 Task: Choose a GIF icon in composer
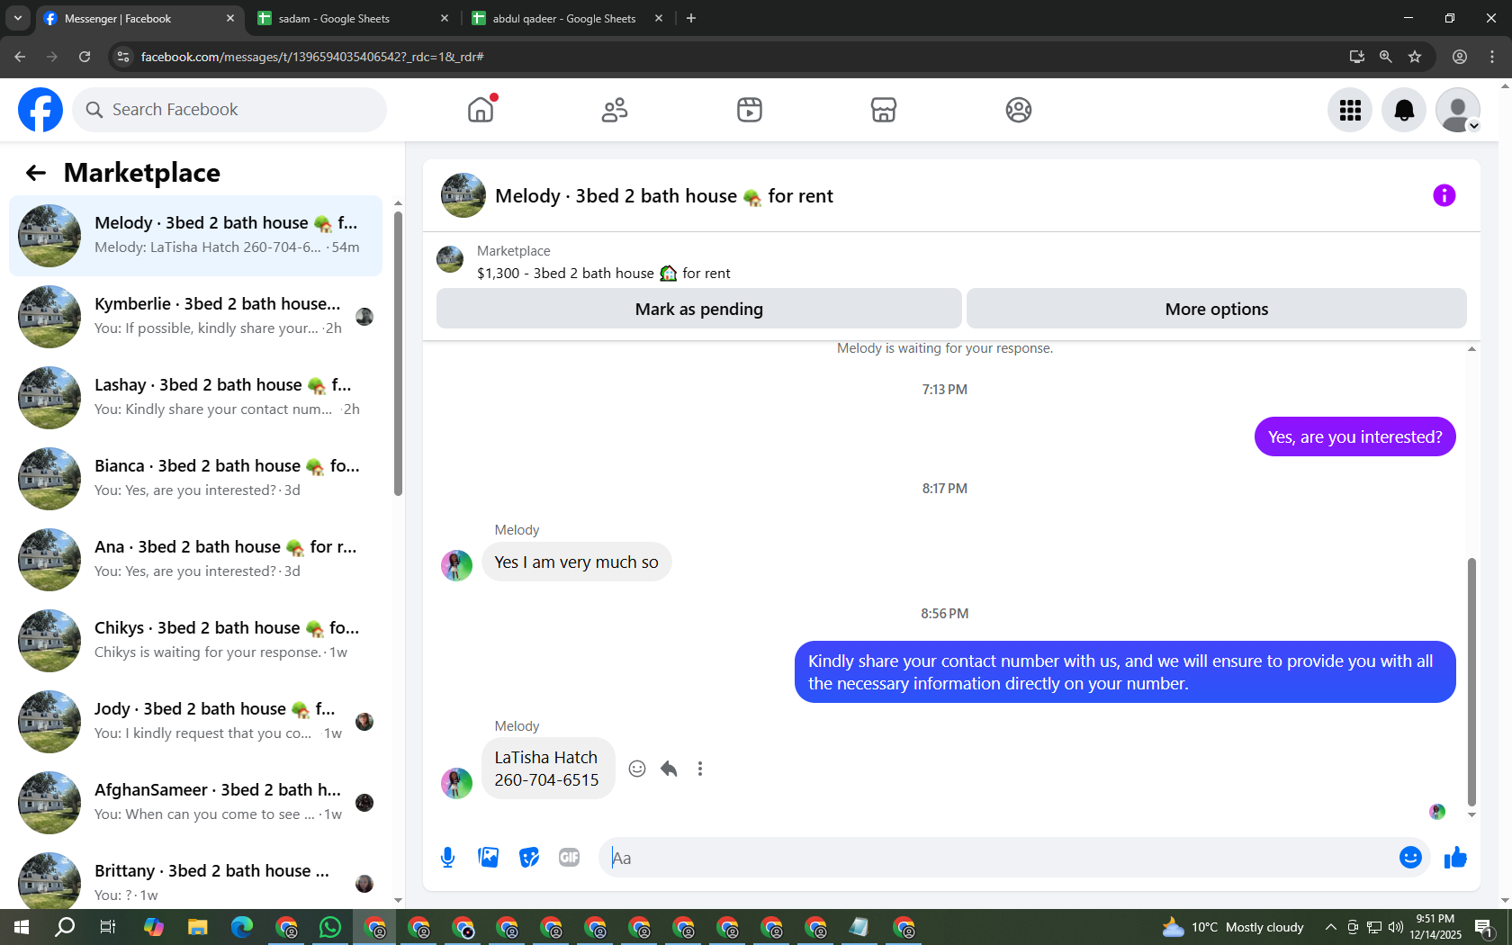pyautogui.click(x=570, y=858)
